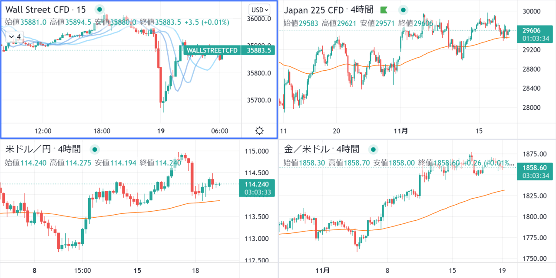Click the WALLSTREETCFD price line label
556x278 pixels.
212,50
